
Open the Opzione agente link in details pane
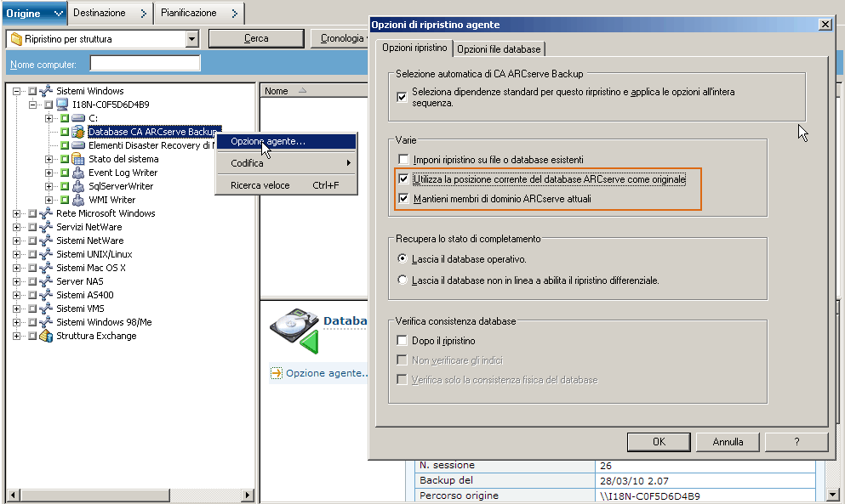pos(327,373)
